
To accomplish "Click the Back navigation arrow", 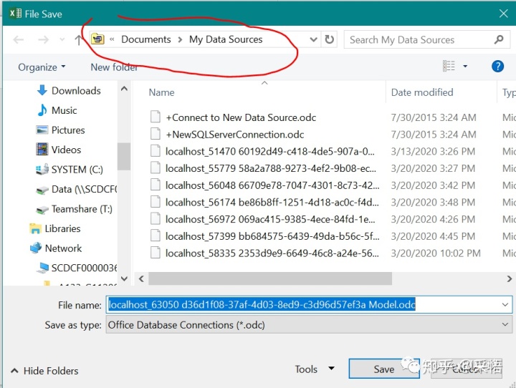I will (19, 40).
